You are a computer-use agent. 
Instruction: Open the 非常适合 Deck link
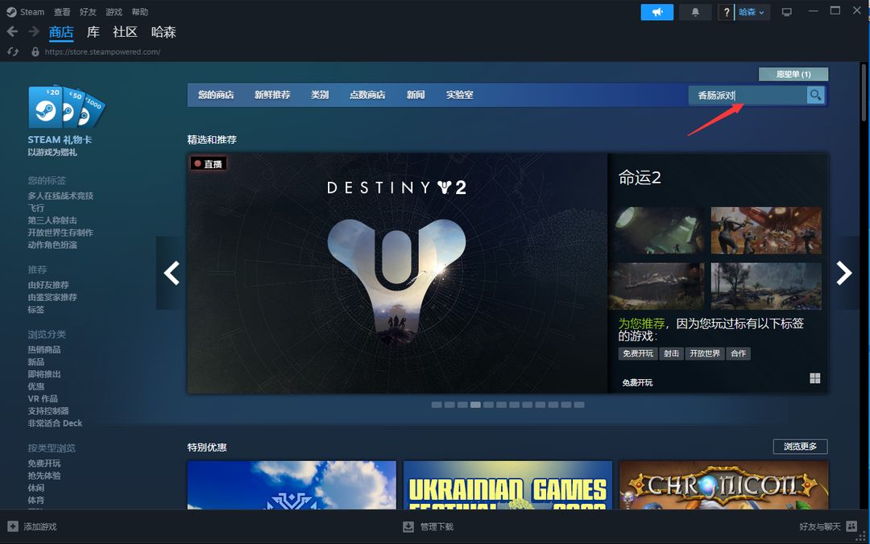(55, 423)
